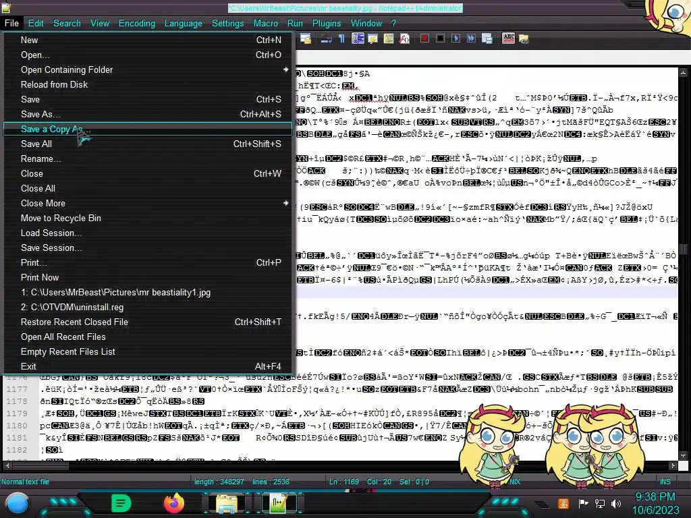The image size is (691, 518).
Task: Open volume speaker tray icon
Action: click(x=616, y=503)
